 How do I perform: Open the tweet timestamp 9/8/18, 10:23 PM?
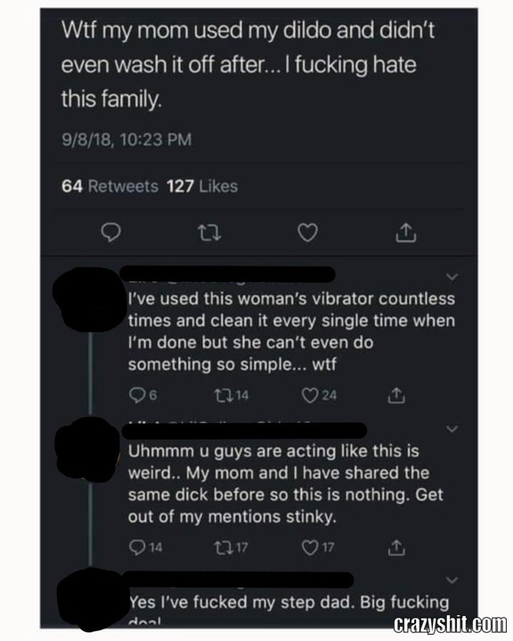(126, 140)
